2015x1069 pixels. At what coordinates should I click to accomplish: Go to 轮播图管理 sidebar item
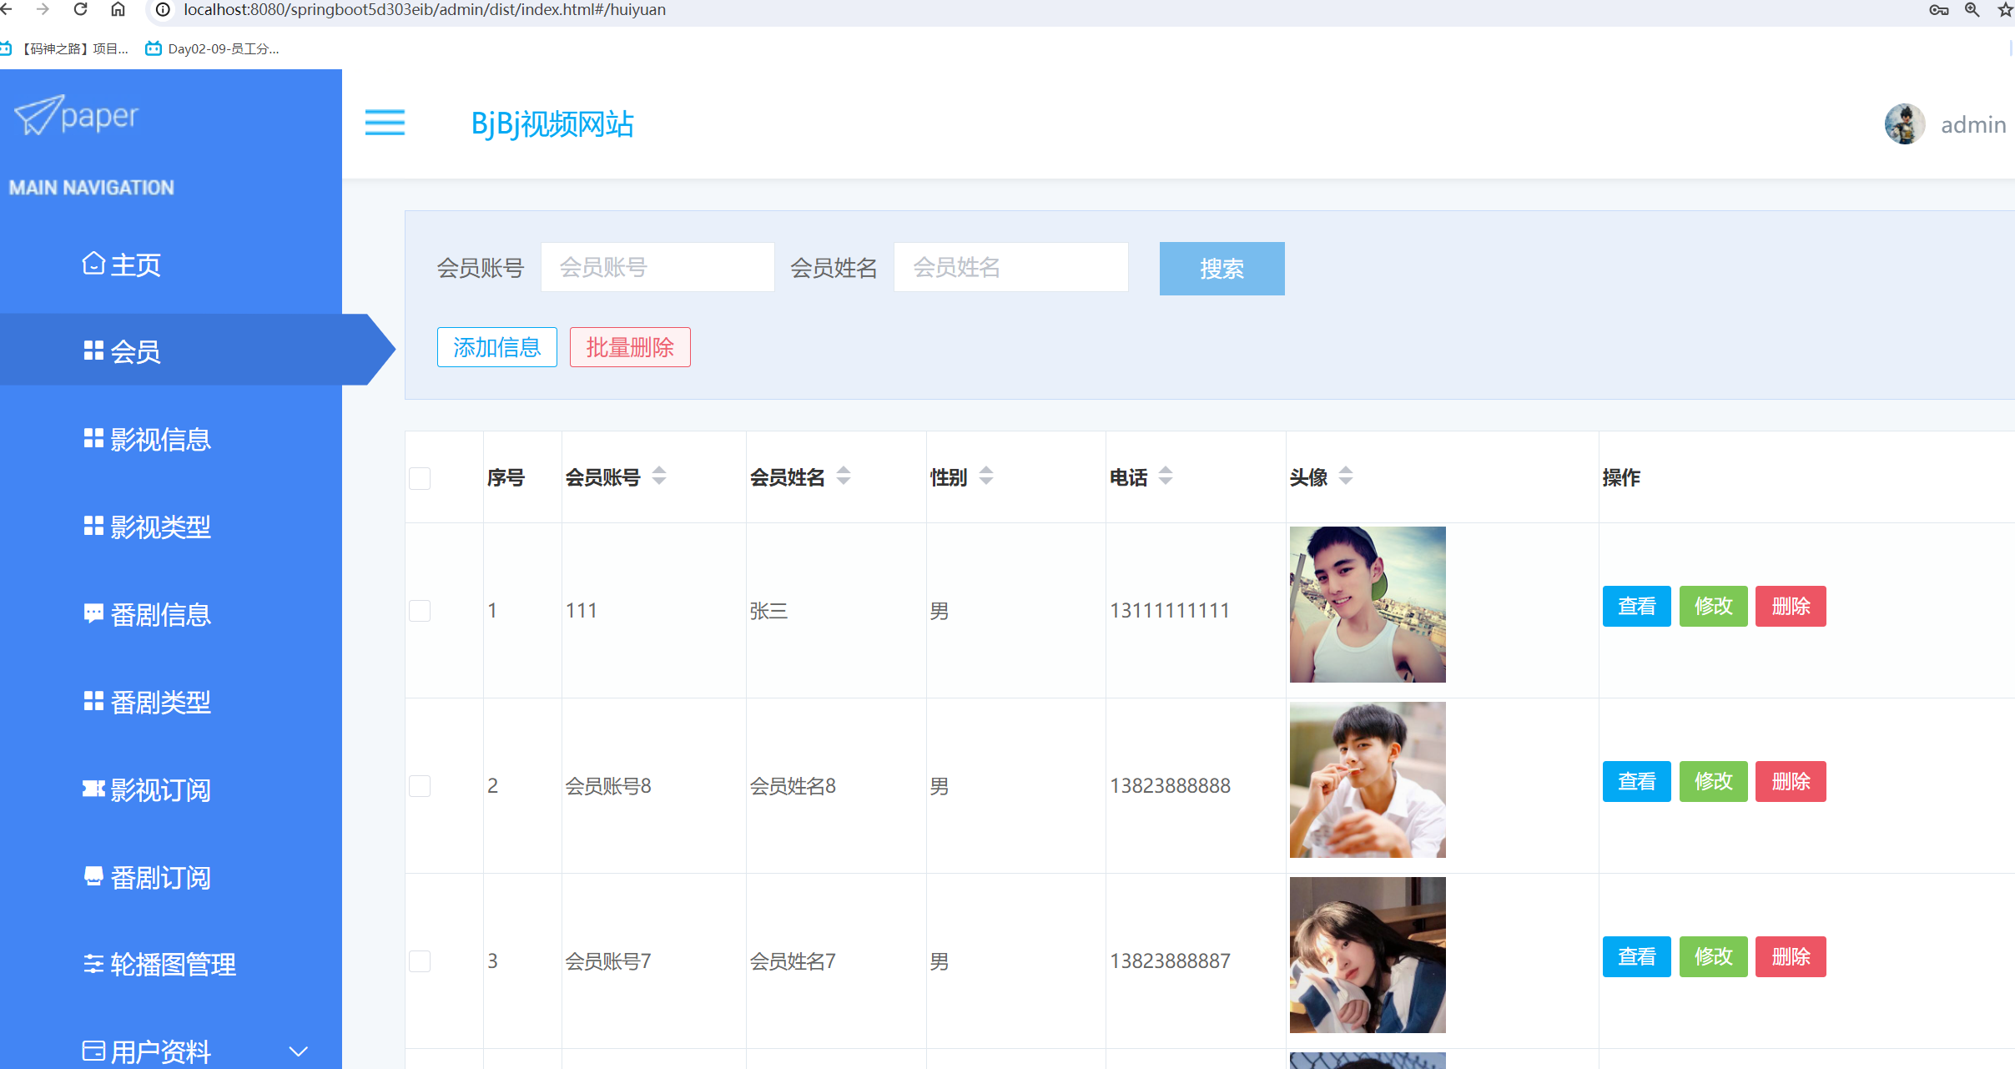pyautogui.click(x=172, y=965)
